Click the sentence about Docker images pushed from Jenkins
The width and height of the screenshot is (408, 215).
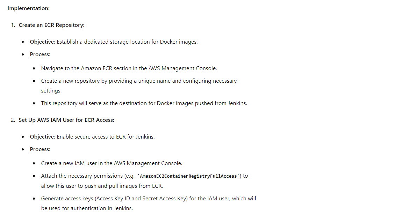point(144,103)
